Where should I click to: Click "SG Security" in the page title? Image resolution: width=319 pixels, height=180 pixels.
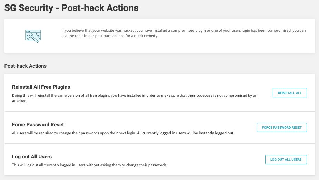pyautogui.click(x=28, y=8)
